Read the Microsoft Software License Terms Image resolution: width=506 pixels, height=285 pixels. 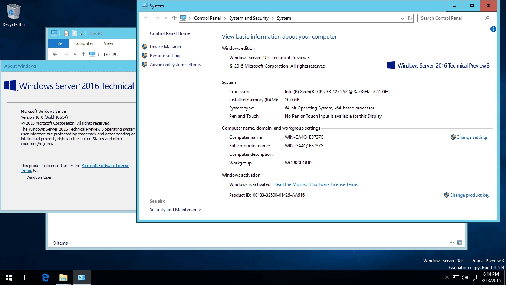click(x=316, y=184)
